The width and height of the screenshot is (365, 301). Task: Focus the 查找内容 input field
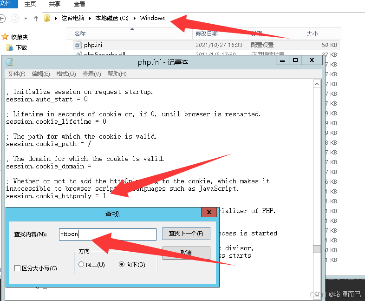pyautogui.click(x=108, y=234)
